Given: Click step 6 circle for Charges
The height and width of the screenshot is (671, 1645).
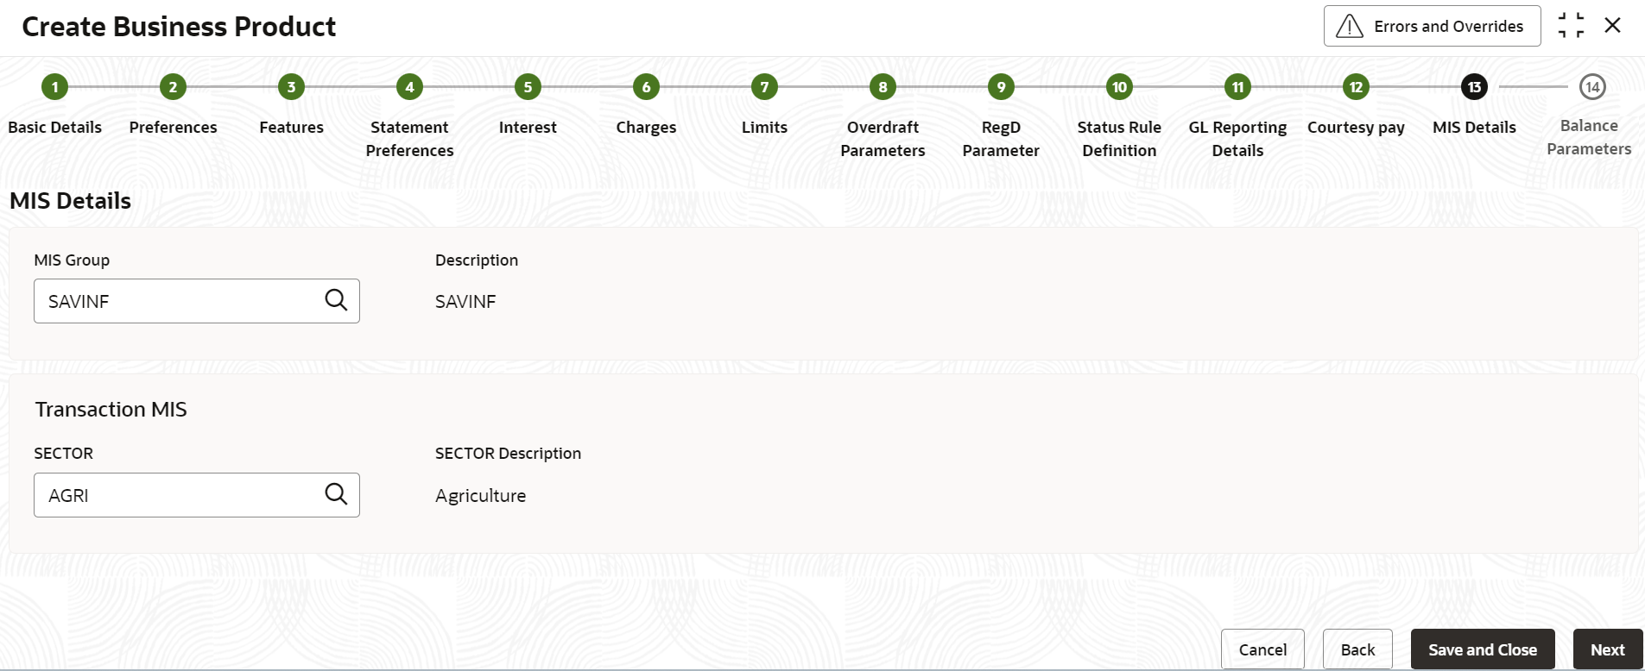Looking at the screenshot, I should [646, 87].
